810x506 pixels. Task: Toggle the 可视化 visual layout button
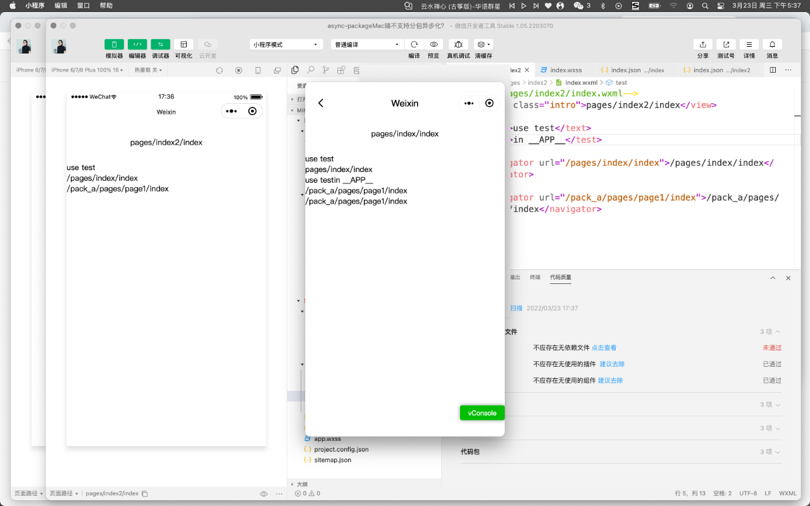[184, 44]
